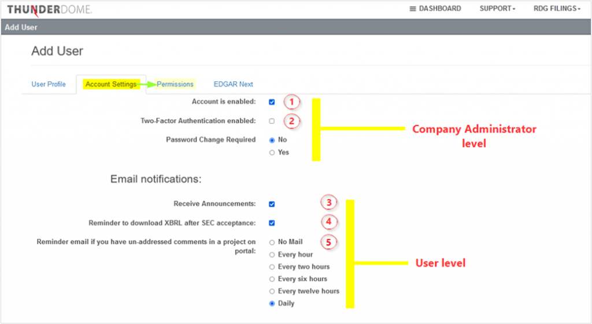Choose No Mail reminder option

[272, 242]
